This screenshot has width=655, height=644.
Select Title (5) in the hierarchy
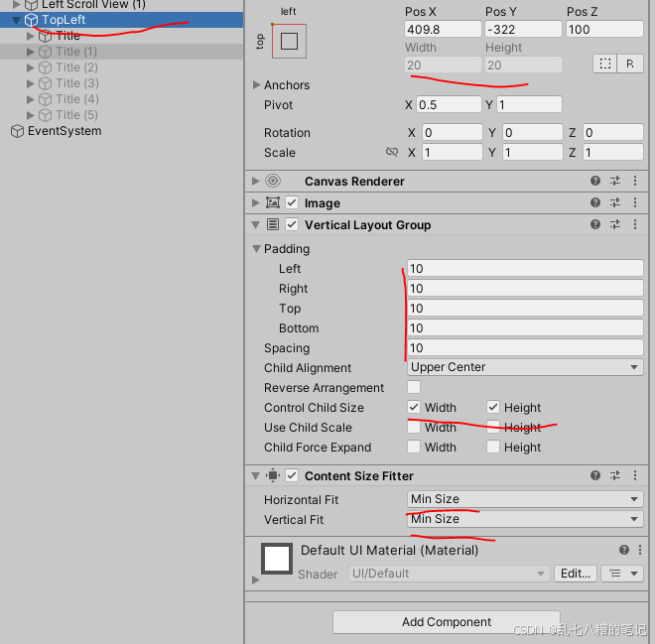click(x=76, y=115)
